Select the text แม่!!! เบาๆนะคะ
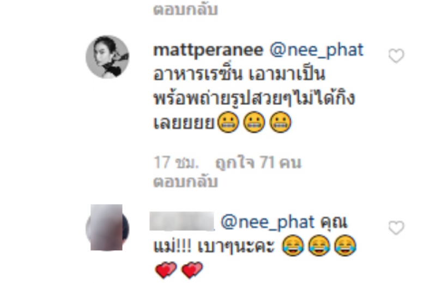The height and width of the screenshot is (283, 436). 214,246
